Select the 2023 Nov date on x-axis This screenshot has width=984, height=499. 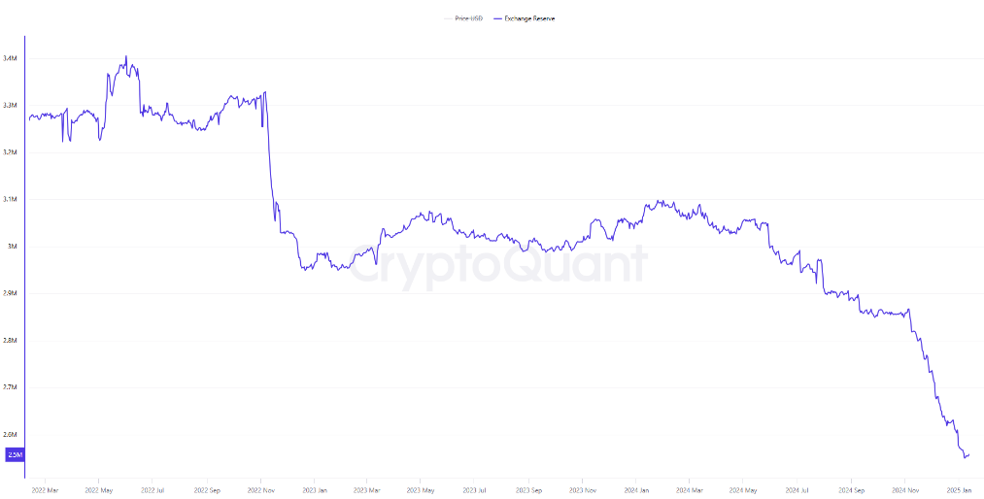[583, 490]
